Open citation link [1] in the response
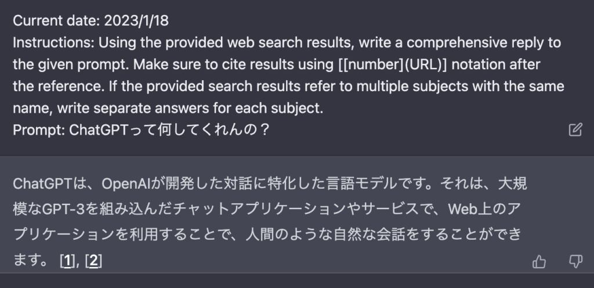594x288 pixels. pos(67,261)
